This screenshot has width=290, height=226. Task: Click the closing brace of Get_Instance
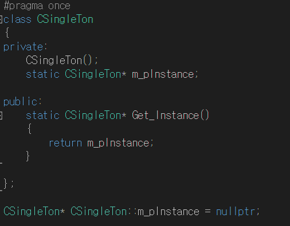(x=28, y=156)
